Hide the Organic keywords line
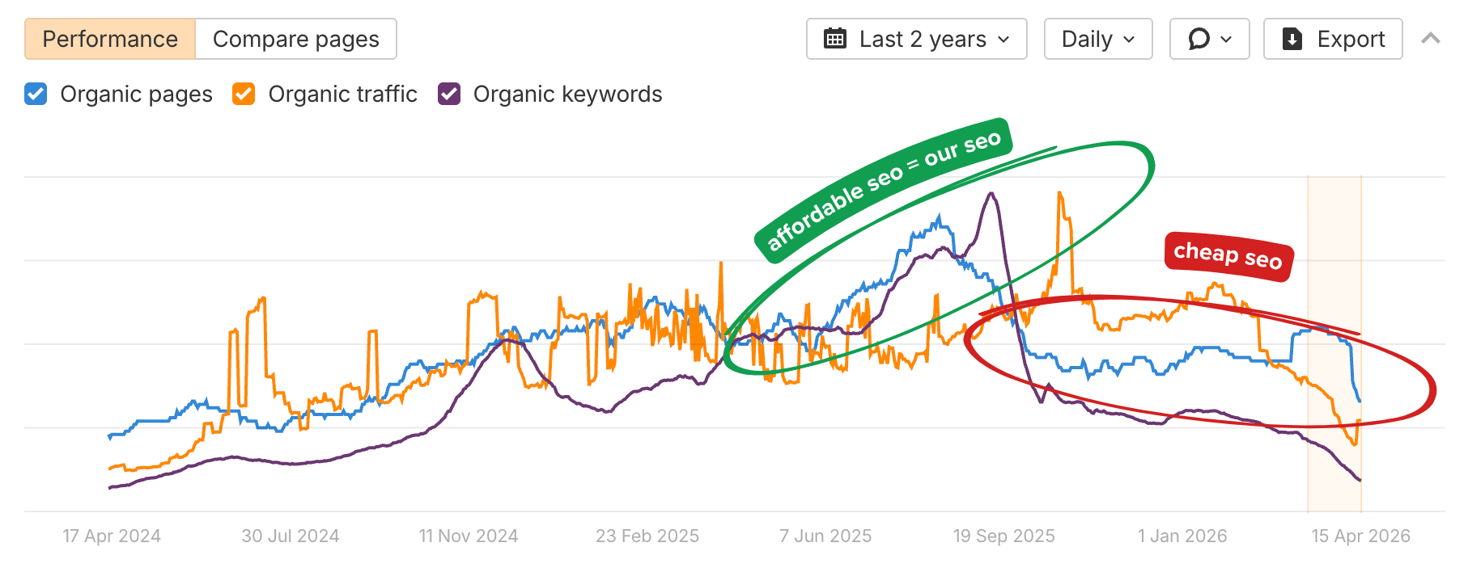Image resolution: width=1468 pixels, height=572 pixels. [448, 94]
